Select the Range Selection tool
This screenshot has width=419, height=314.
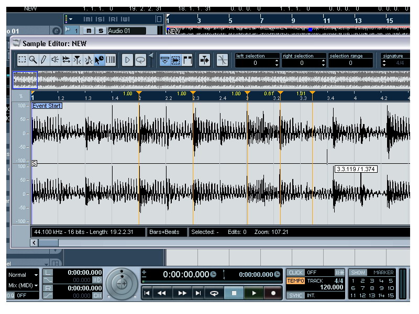(x=22, y=60)
